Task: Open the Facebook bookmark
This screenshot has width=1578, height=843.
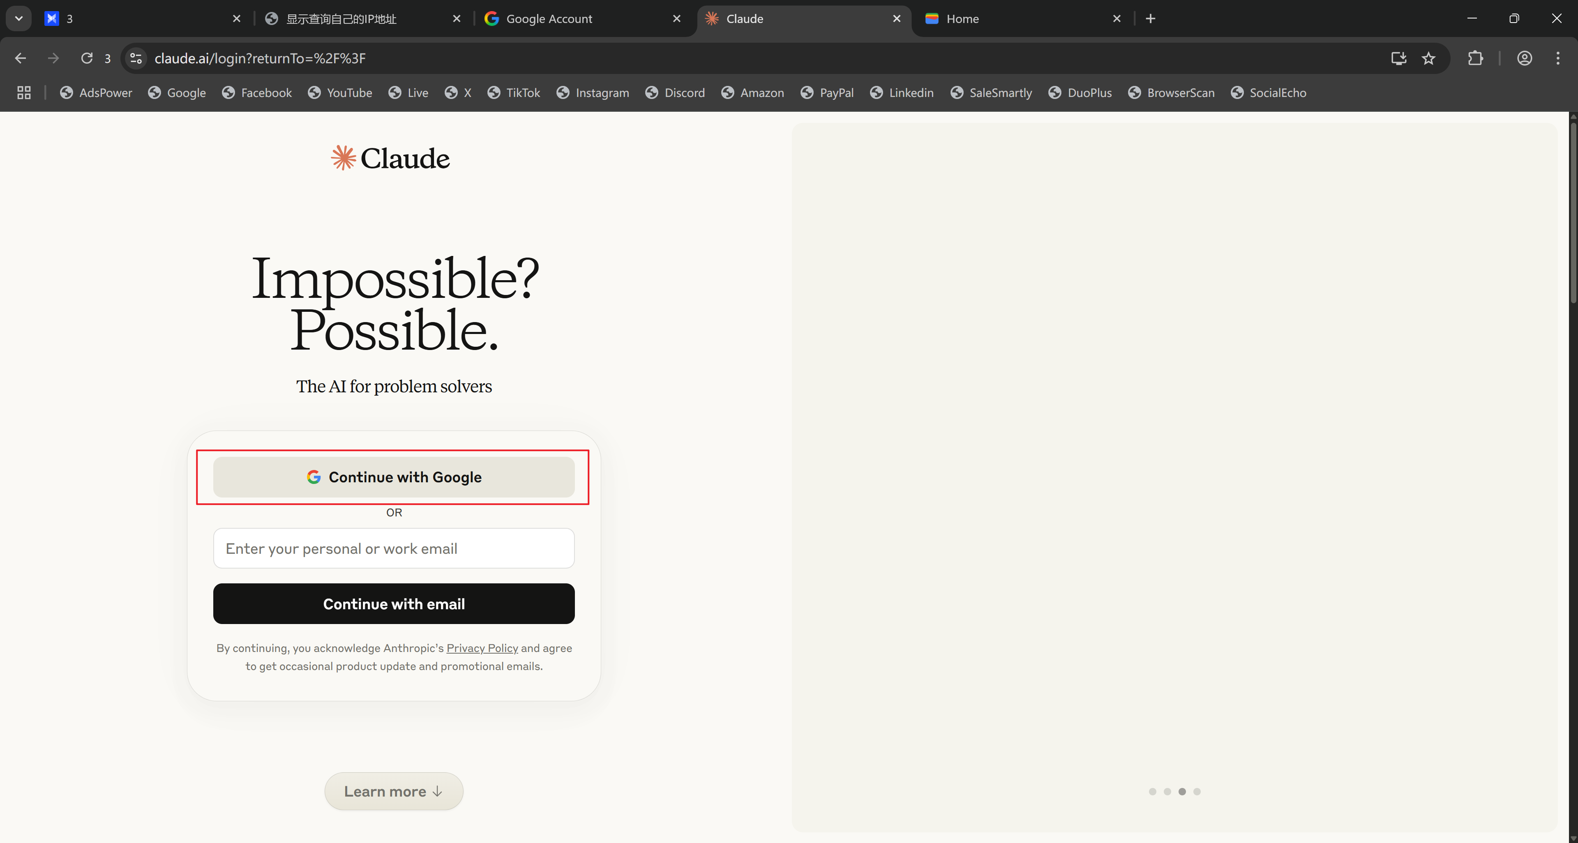Action: click(x=257, y=92)
